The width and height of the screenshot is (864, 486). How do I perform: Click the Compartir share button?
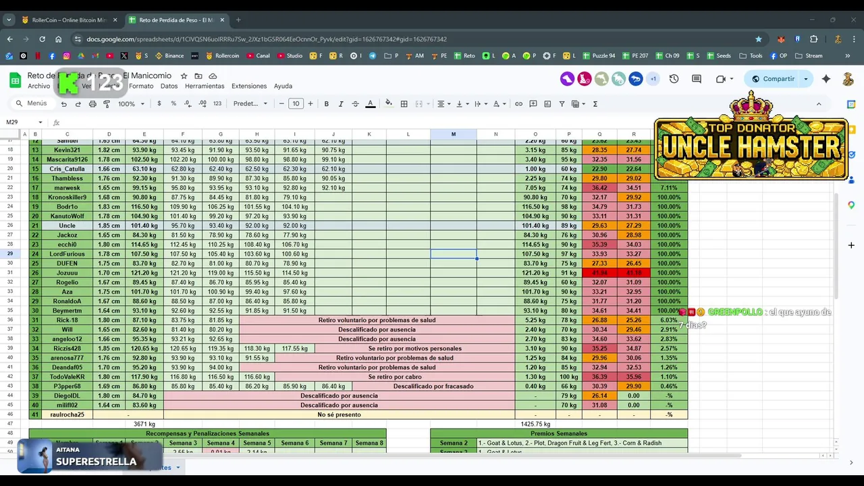(x=772, y=79)
